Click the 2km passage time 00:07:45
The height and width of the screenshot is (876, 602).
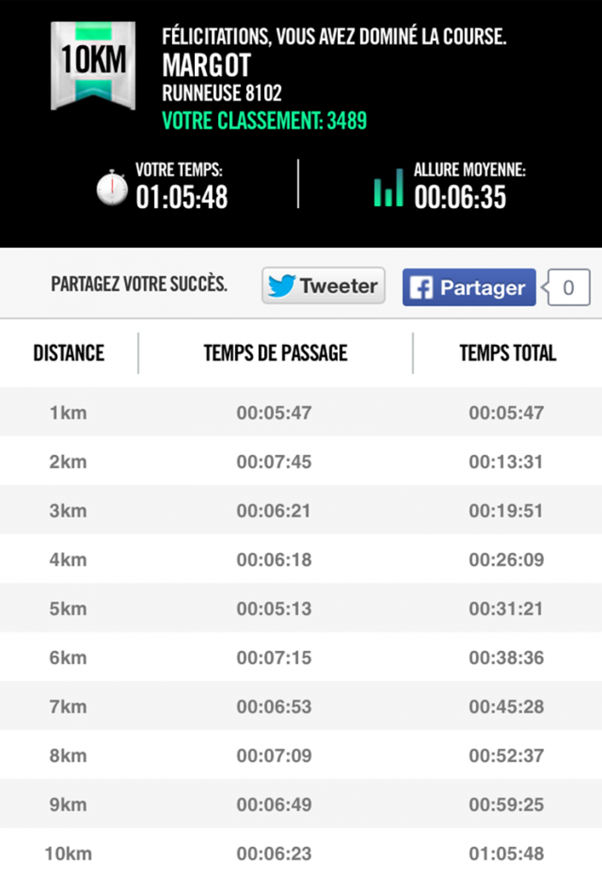coord(274,462)
